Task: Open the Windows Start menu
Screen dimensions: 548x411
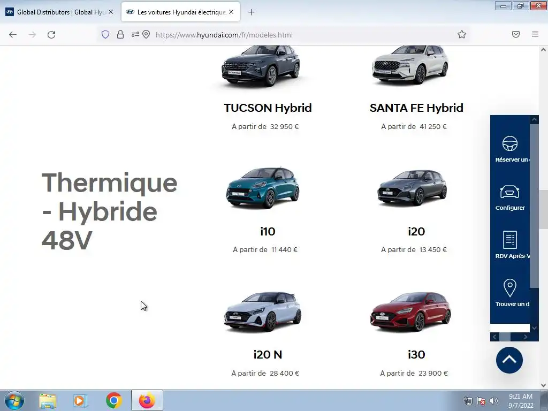Action: [x=14, y=400]
